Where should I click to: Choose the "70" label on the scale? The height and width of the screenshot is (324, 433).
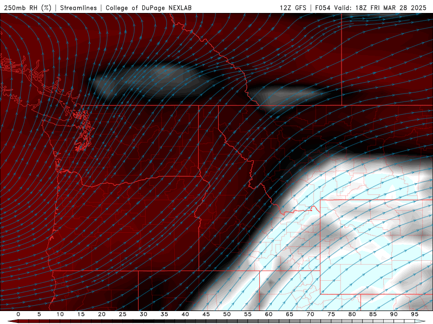pos(310,314)
